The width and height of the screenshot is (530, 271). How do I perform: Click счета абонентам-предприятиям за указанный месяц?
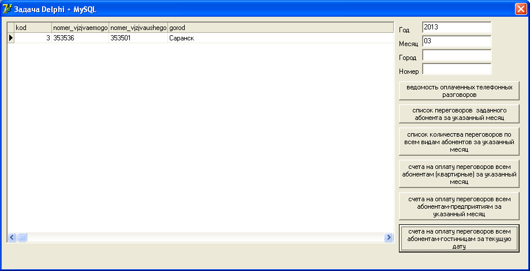459,206
